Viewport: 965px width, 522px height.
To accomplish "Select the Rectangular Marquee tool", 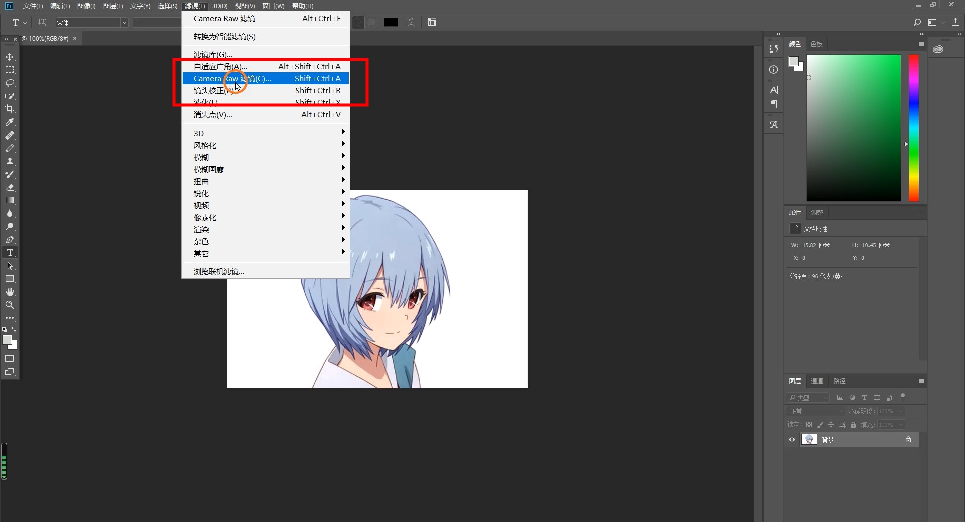I will (x=10, y=70).
